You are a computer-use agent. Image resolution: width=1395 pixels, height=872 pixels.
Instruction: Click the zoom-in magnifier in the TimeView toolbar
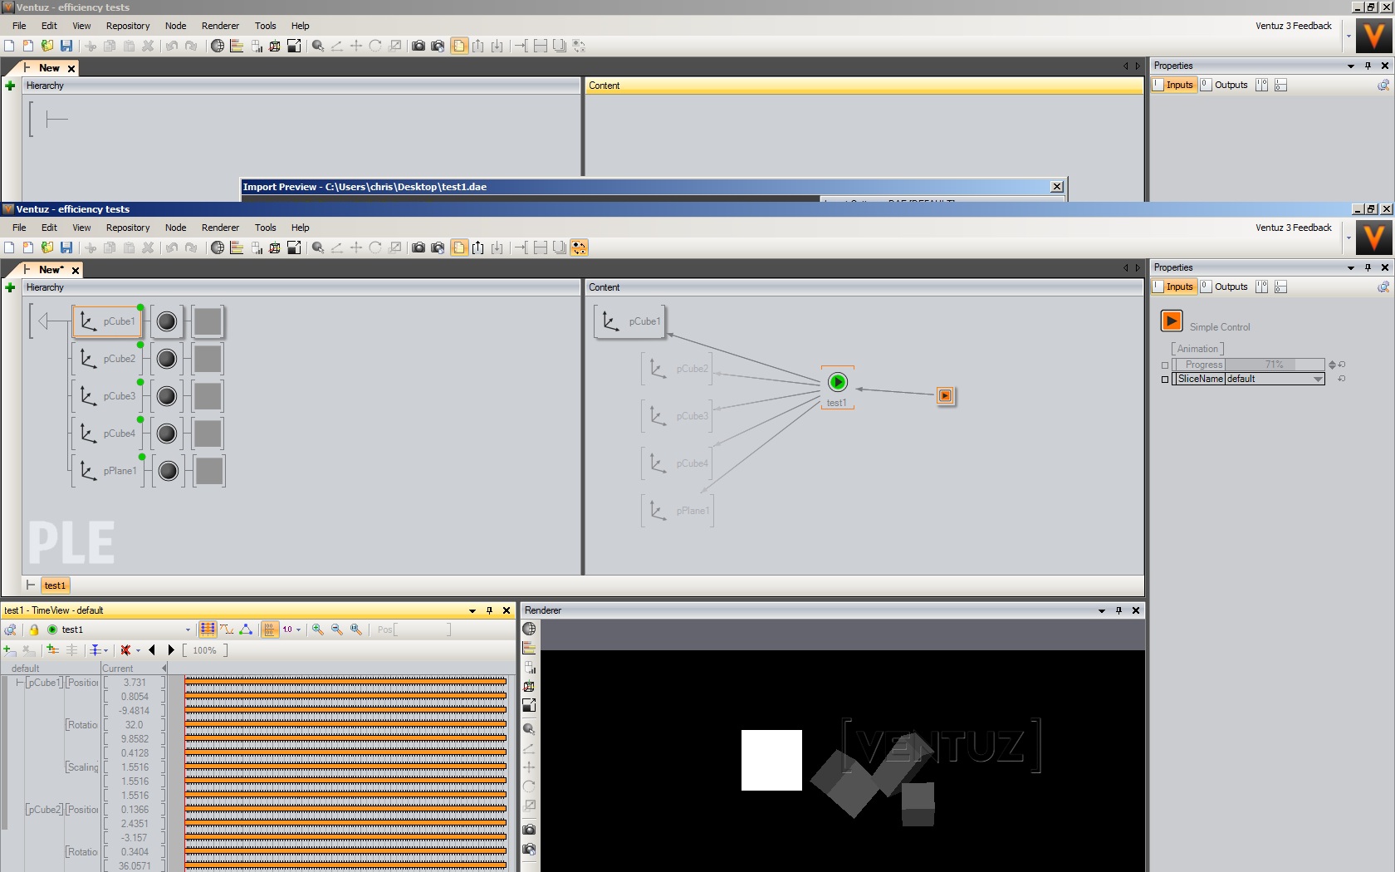tap(317, 630)
